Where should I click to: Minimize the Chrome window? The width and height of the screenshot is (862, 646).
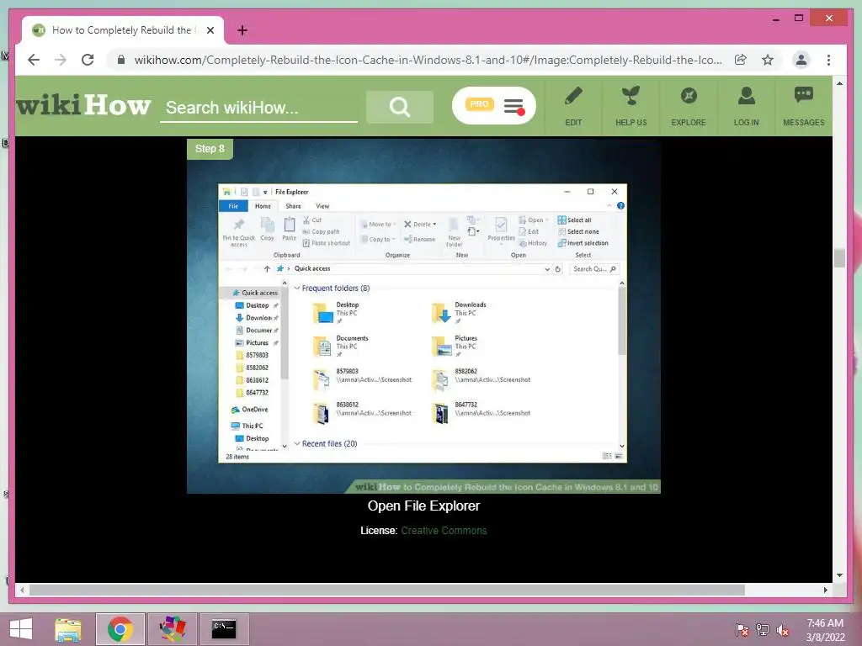coord(775,19)
